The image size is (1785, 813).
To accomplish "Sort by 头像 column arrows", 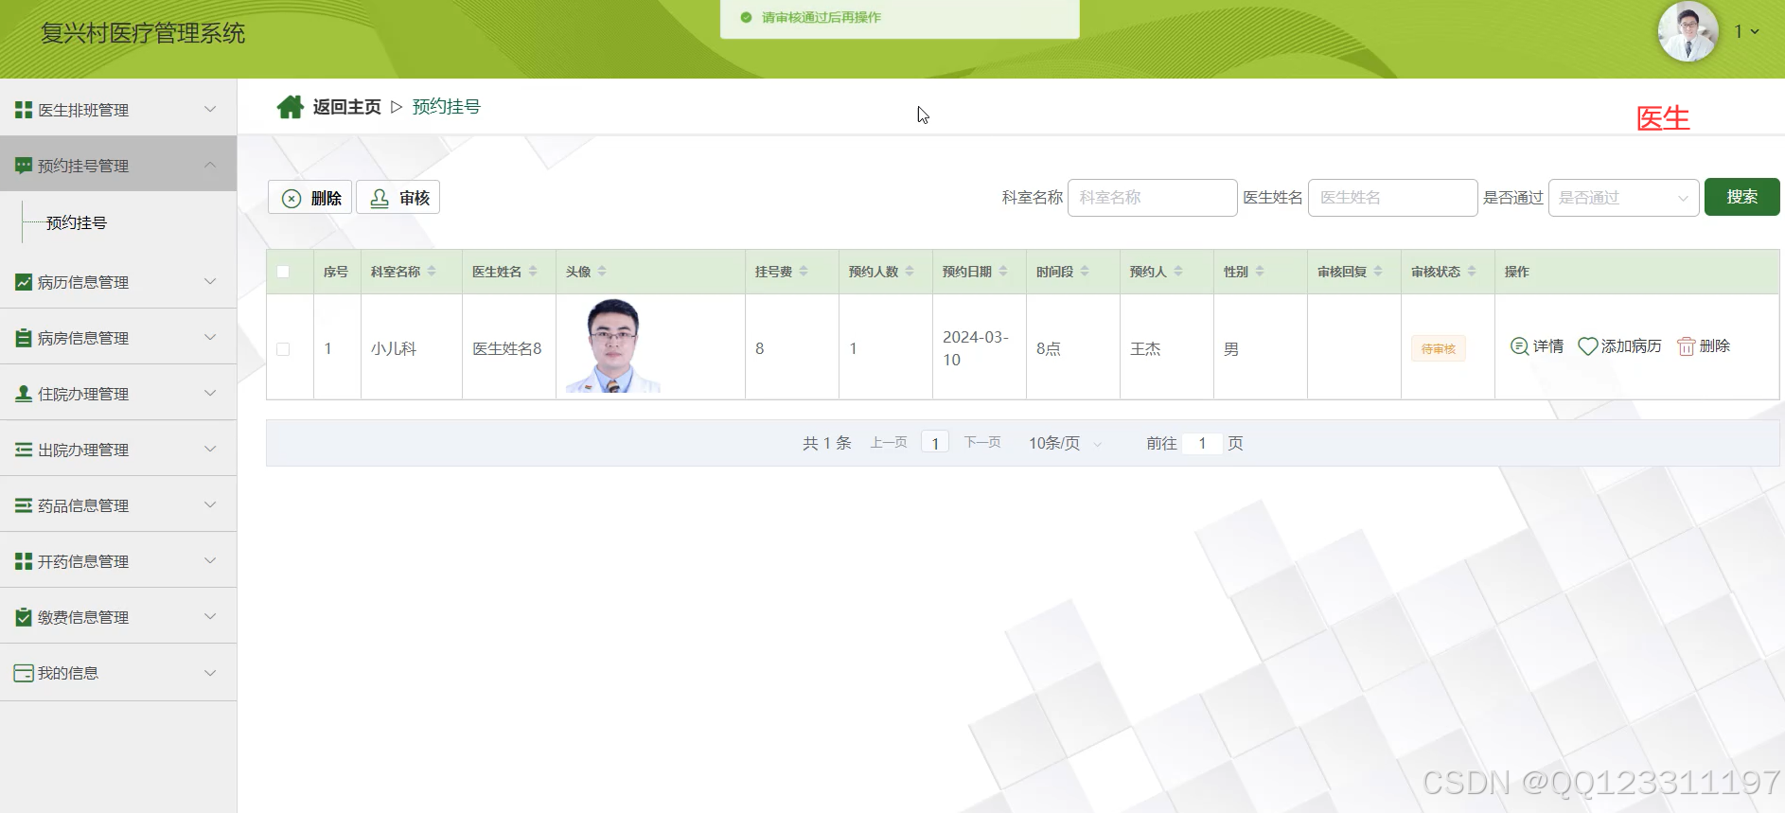I will pyautogui.click(x=602, y=272).
